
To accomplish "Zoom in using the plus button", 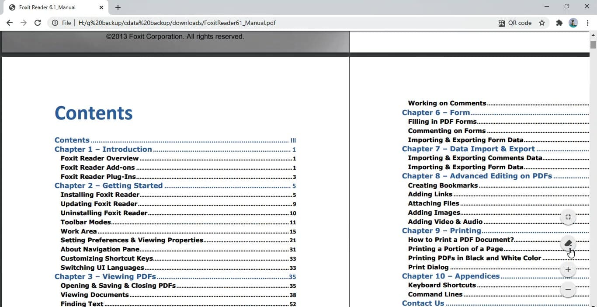I will [568, 269].
